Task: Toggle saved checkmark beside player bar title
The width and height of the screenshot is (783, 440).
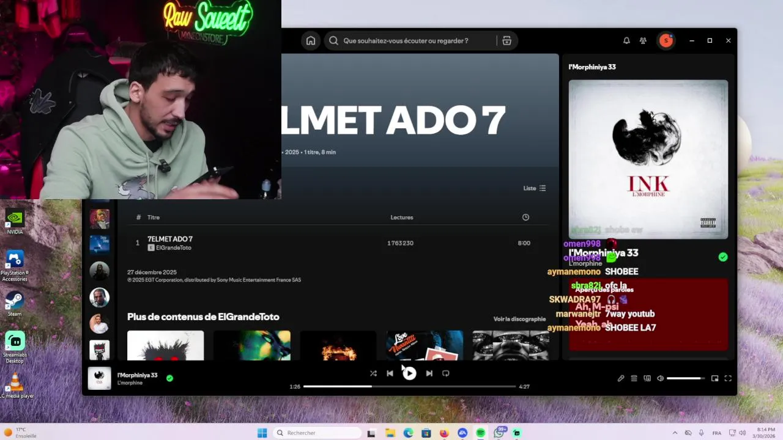Action: click(169, 378)
